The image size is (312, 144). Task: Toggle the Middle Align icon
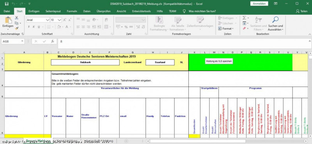coord(83,19)
